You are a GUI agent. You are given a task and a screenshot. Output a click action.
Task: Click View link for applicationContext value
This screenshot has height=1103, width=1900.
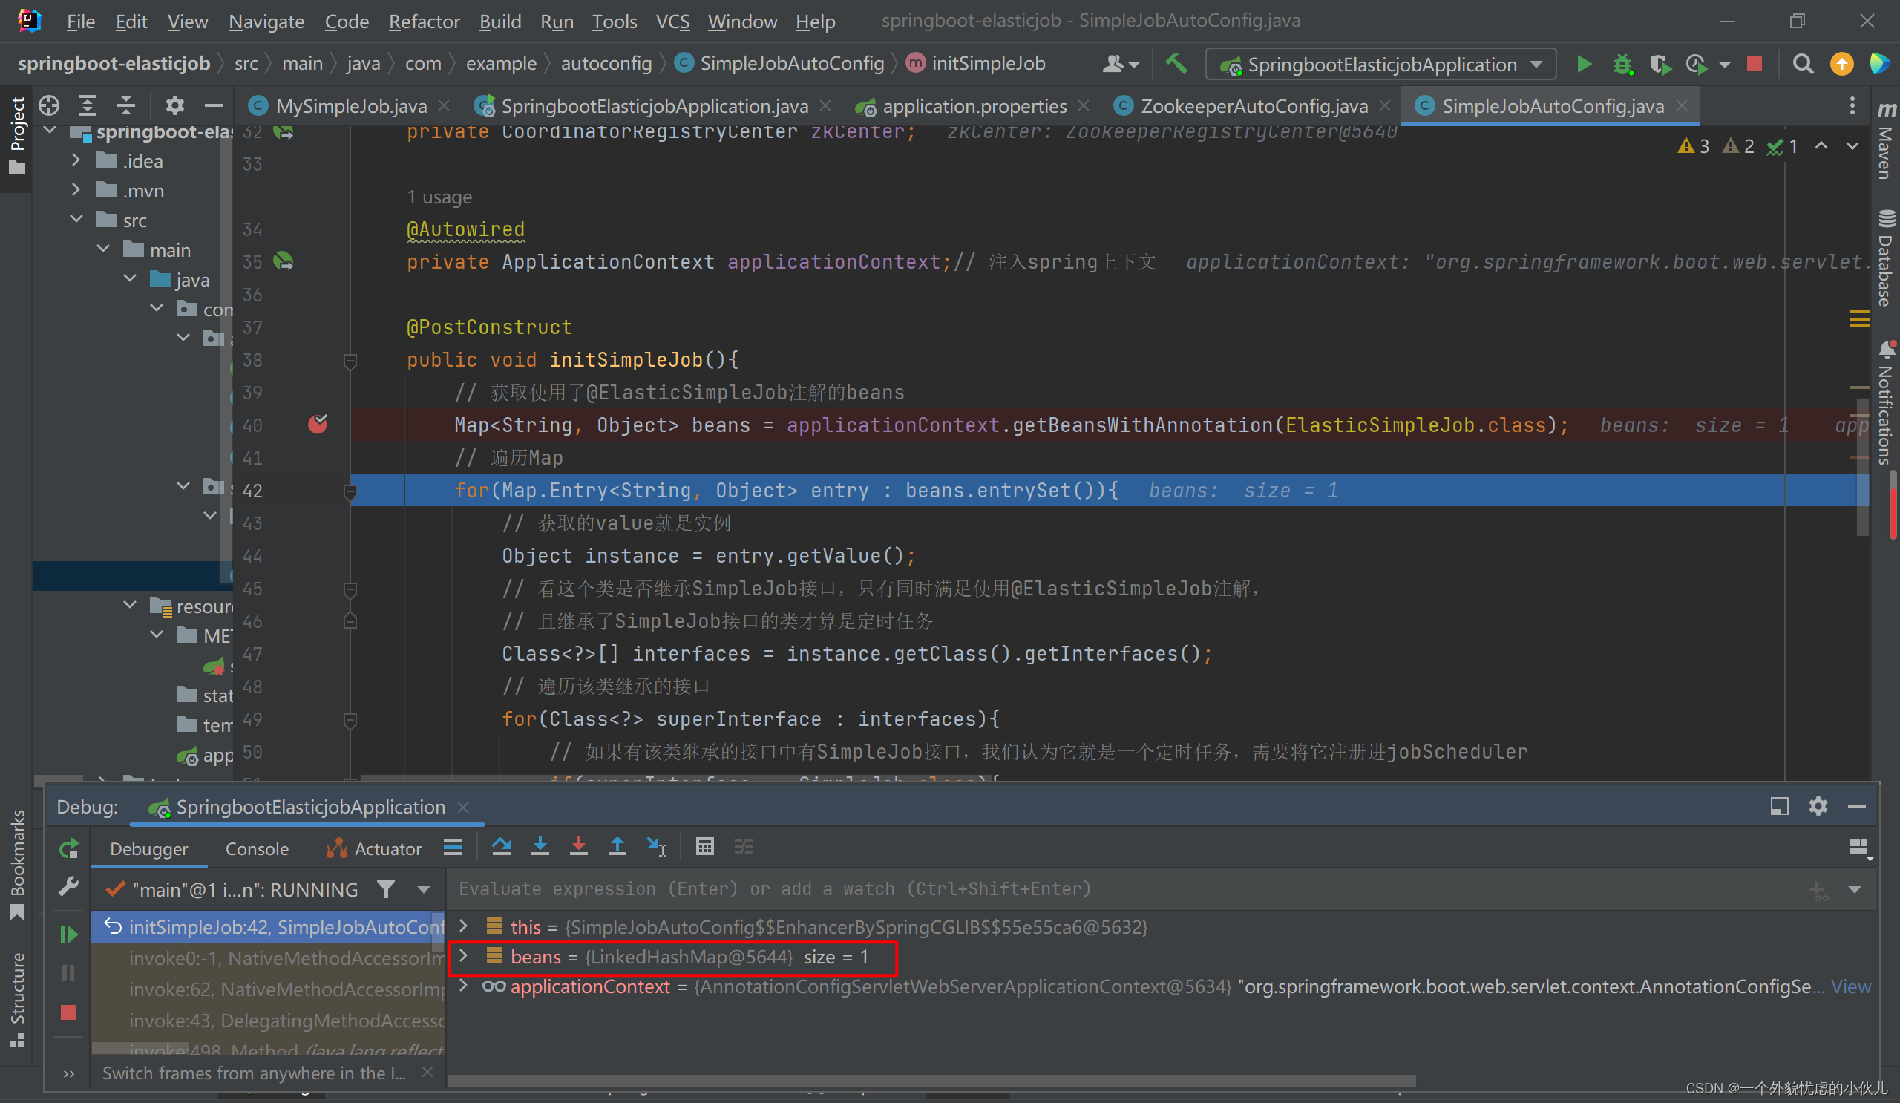tap(1851, 986)
